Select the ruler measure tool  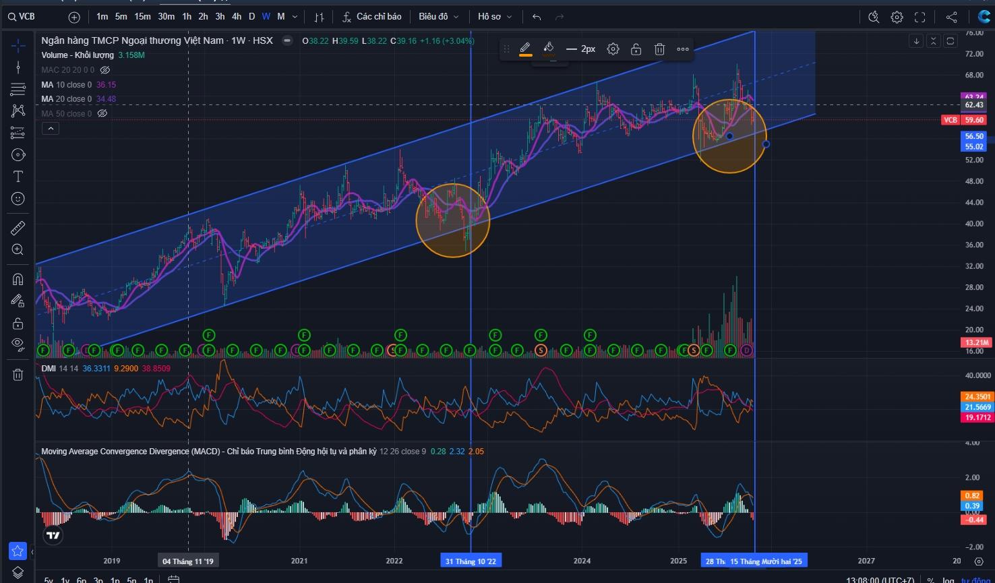point(18,228)
